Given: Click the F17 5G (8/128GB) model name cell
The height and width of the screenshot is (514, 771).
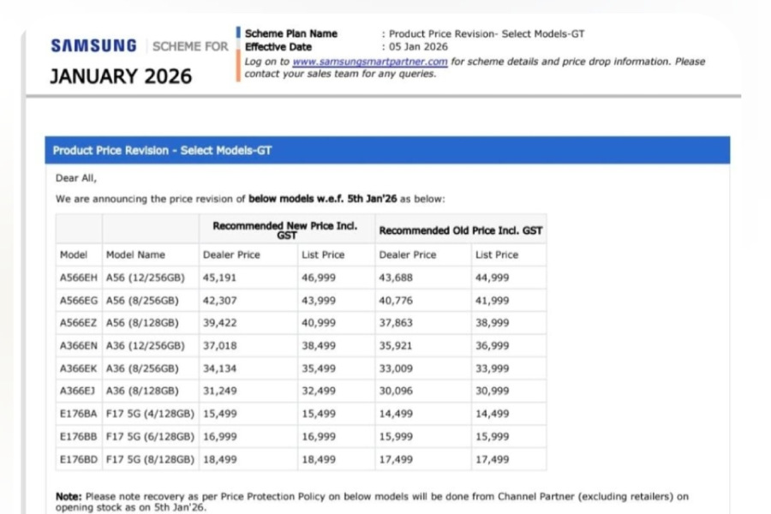Looking at the screenshot, I should click(x=150, y=460).
